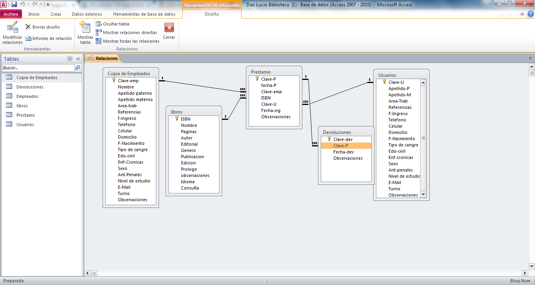Click the Borrar diseño button
Image resolution: width=535 pixels, height=285 pixels.
(43, 27)
